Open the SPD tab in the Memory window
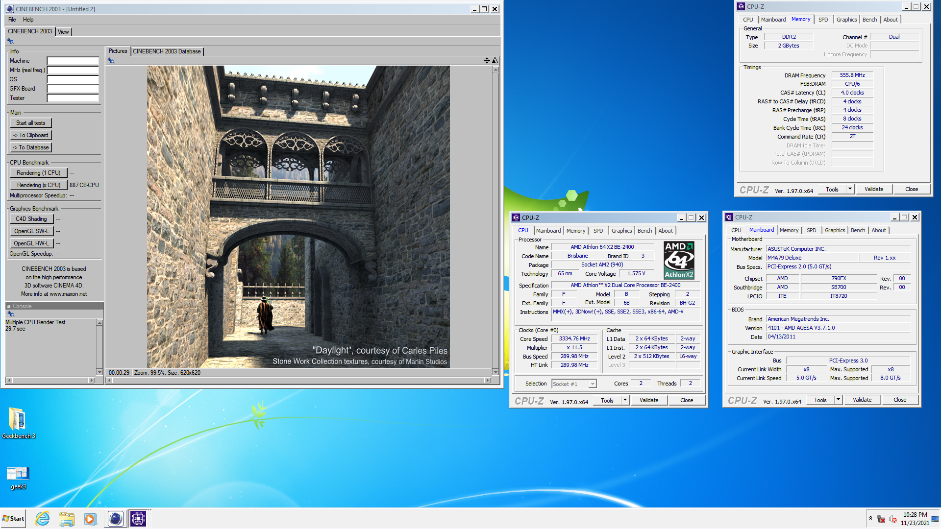 (x=823, y=20)
